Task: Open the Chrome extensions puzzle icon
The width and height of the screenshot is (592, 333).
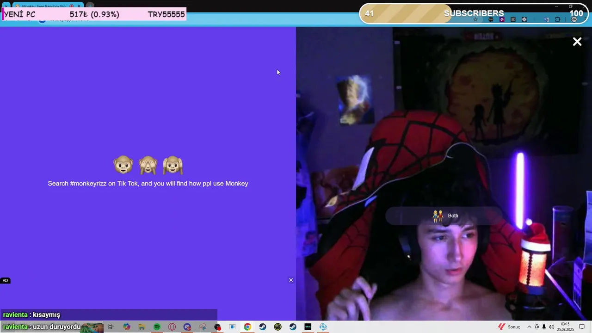Action: coord(557,19)
